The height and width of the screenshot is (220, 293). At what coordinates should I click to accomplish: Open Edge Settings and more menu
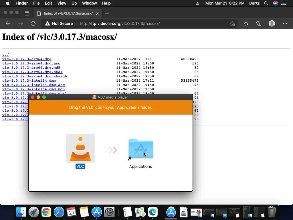pyautogui.click(x=285, y=23)
